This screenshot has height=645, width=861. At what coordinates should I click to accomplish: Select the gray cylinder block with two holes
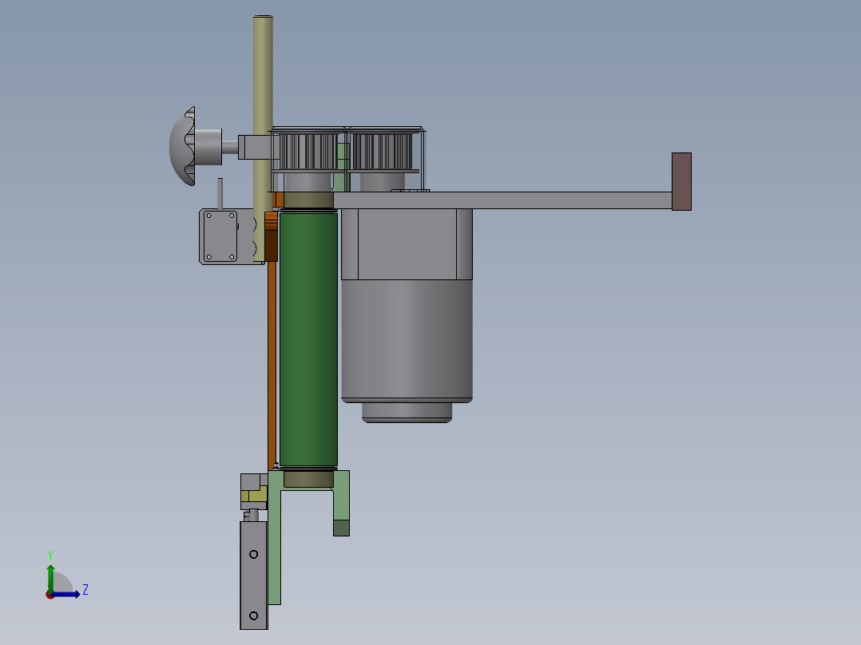click(x=254, y=576)
